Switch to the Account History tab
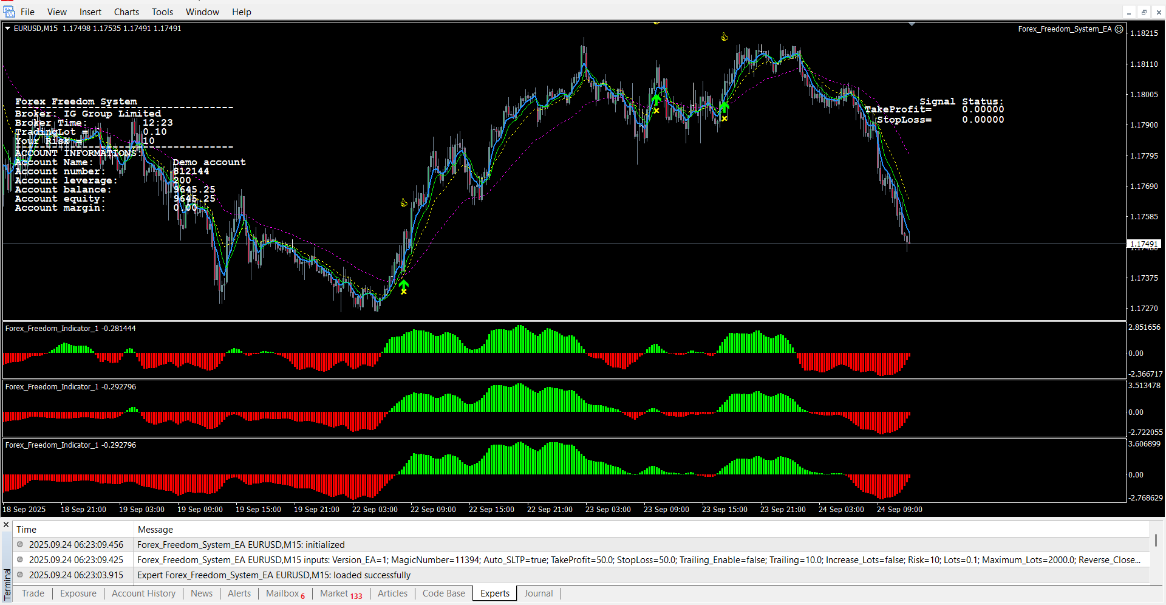Viewport: 1166px width, 605px height. coord(143,593)
